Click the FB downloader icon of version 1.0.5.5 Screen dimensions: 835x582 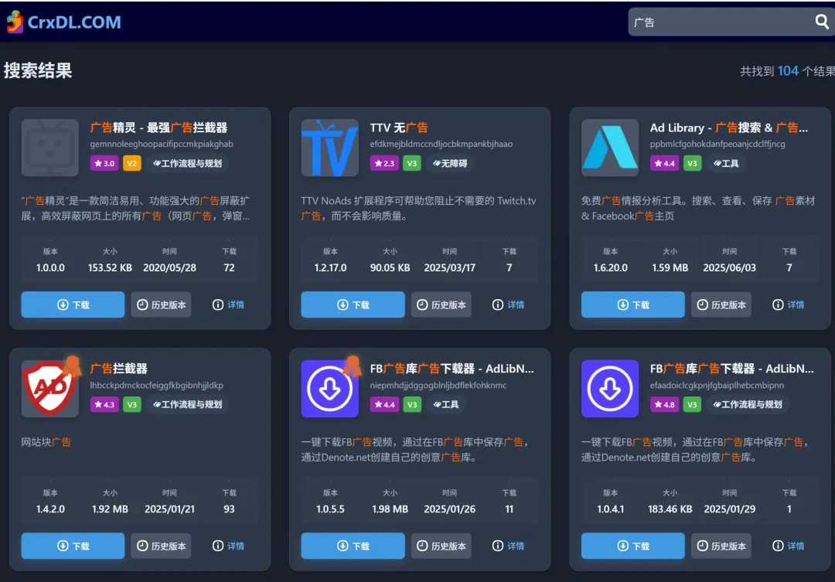329,388
